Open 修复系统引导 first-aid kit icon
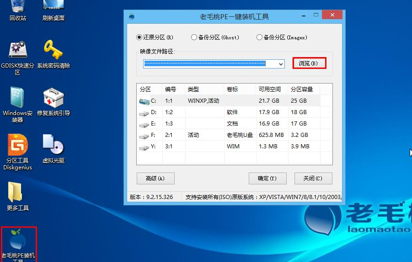412x262 pixels. [x=54, y=102]
